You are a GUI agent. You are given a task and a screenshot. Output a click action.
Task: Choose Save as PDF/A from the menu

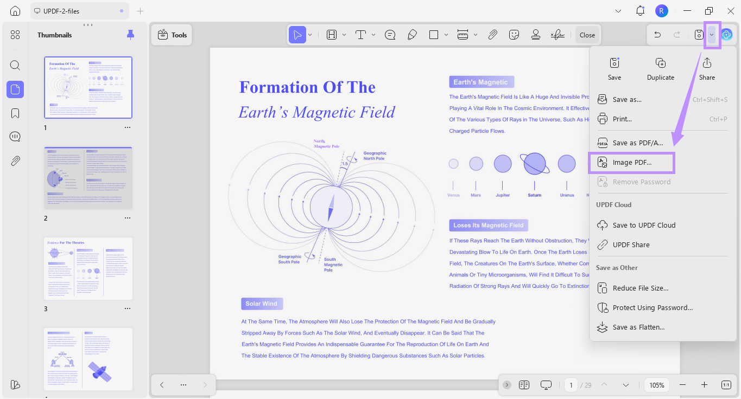coord(638,143)
